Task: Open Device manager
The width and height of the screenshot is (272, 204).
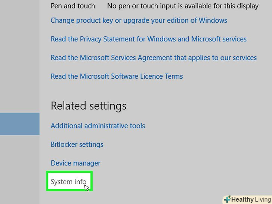Action: point(75,163)
